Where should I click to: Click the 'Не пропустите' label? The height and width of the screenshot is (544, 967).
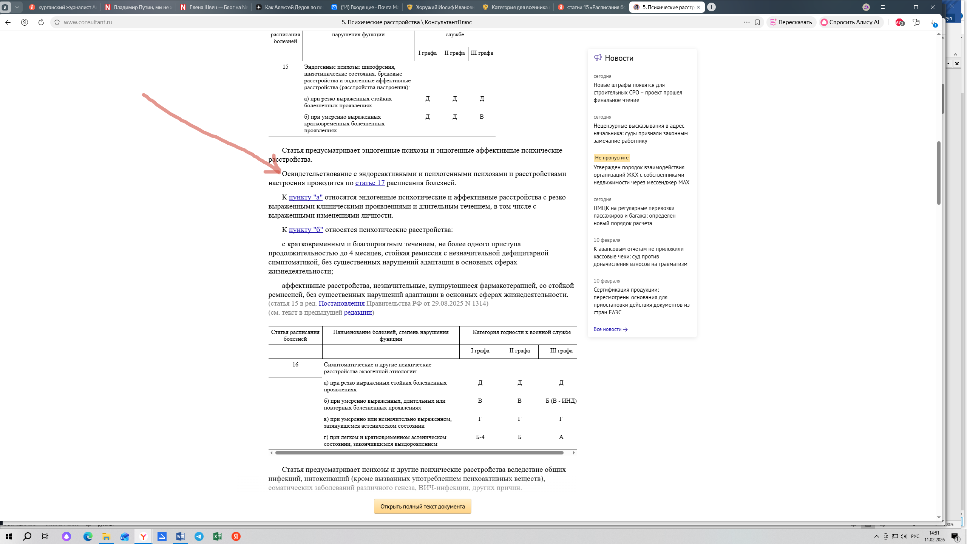click(x=612, y=158)
